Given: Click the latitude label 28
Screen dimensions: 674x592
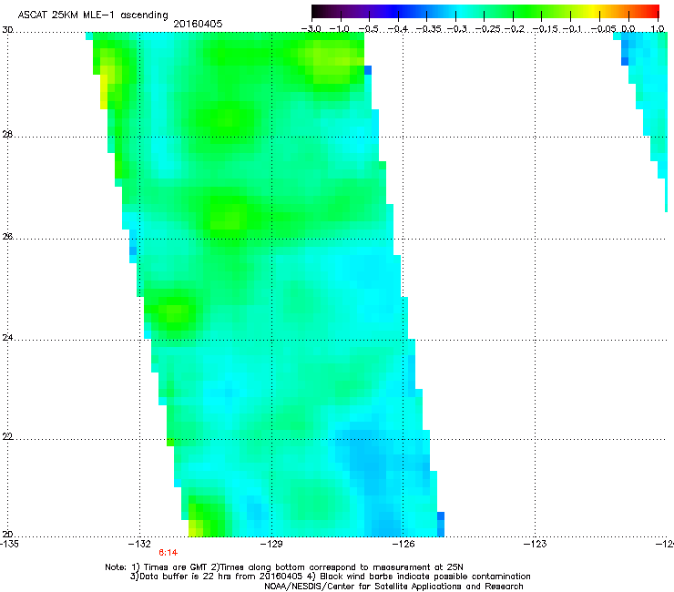Looking at the screenshot, I should (x=7, y=134).
